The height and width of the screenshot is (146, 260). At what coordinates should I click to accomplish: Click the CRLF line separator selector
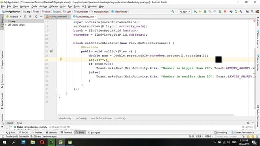pyautogui.click(x=199, y=137)
